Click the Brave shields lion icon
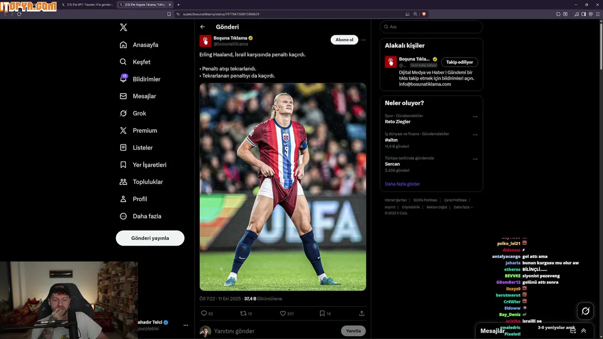The height and width of the screenshot is (339, 603). click(x=424, y=14)
